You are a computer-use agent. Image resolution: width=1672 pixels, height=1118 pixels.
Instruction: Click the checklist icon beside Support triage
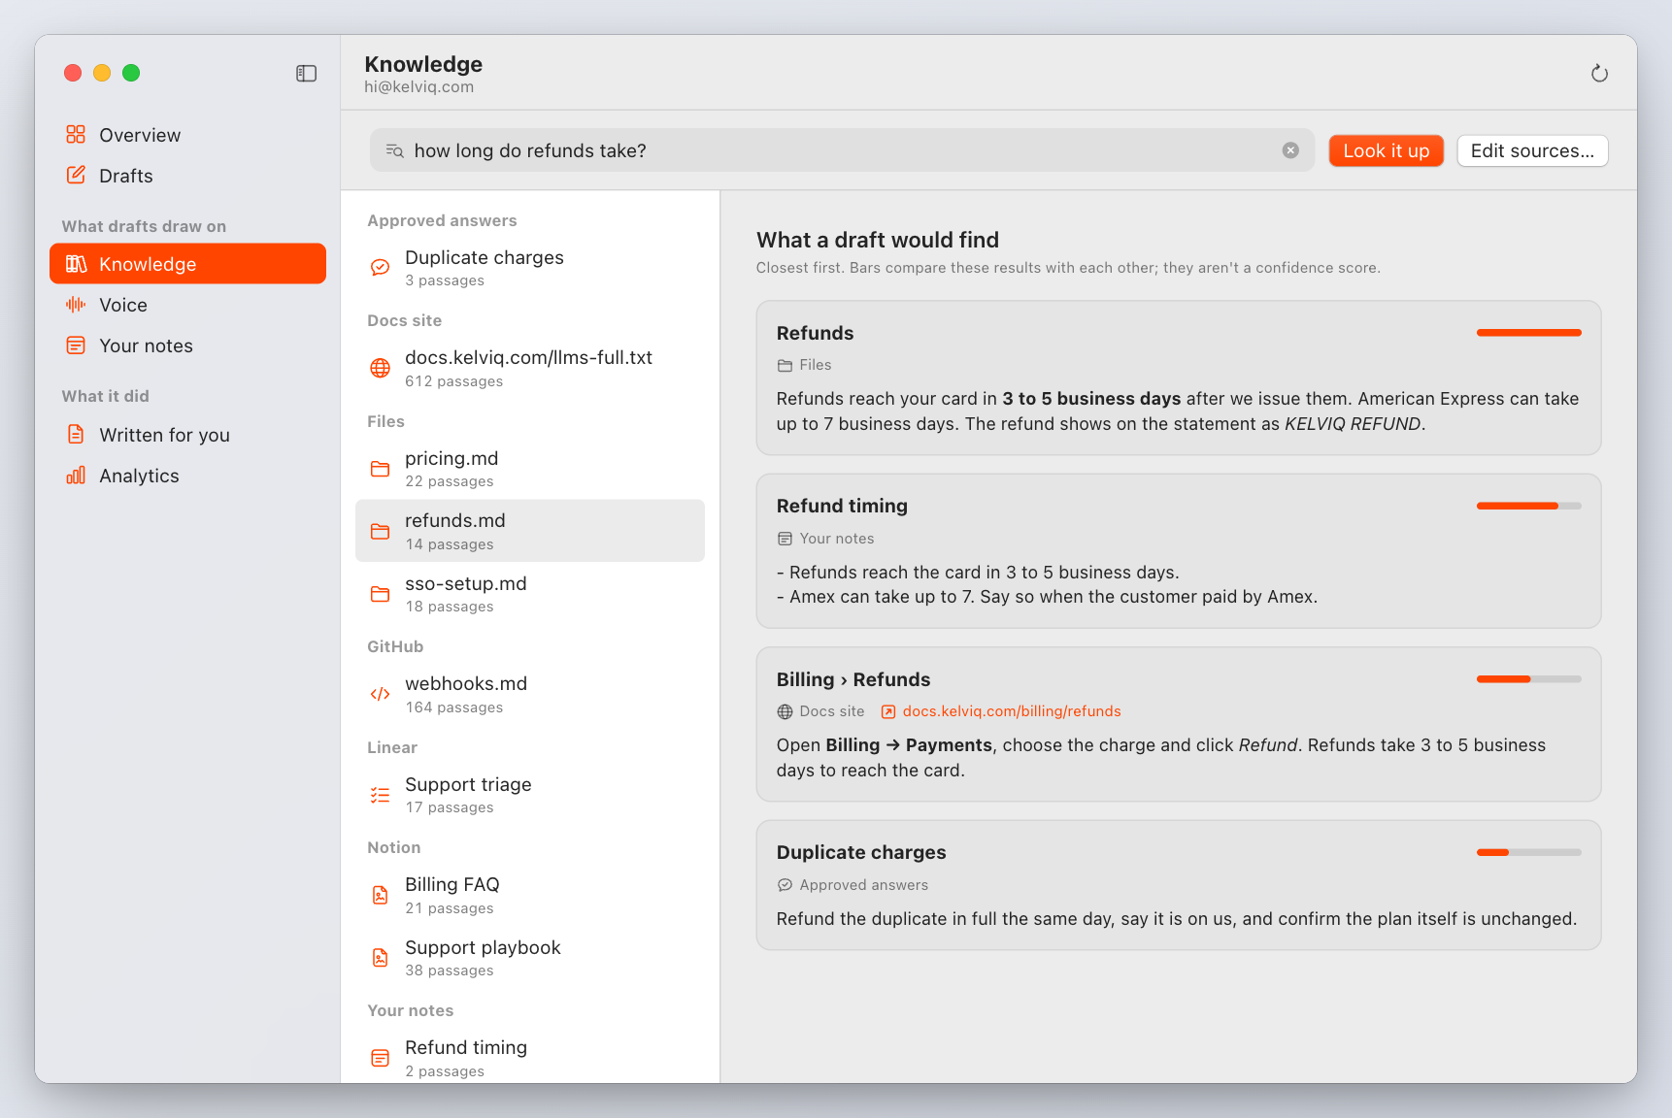pyautogui.click(x=381, y=795)
